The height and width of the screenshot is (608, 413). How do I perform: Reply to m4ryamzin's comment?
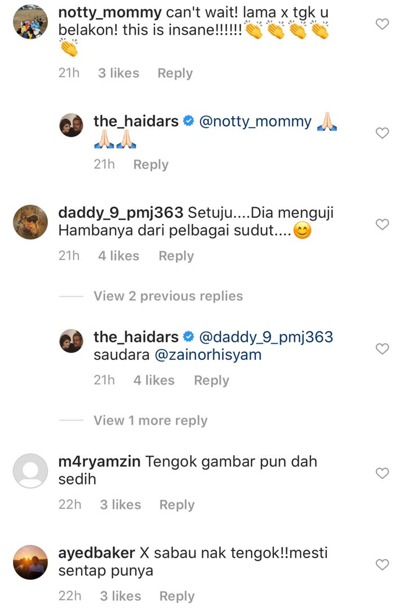click(177, 505)
